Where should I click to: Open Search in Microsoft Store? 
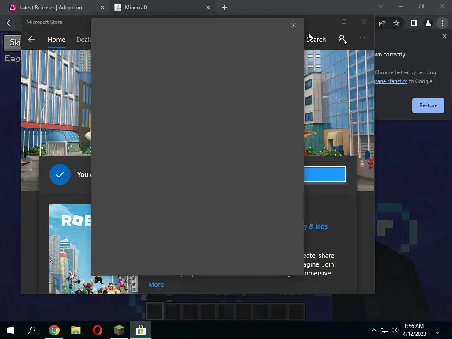point(316,39)
